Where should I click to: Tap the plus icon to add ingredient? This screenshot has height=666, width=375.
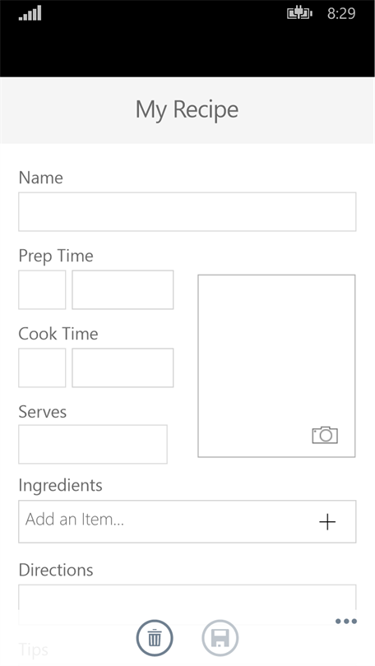pos(327,521)
